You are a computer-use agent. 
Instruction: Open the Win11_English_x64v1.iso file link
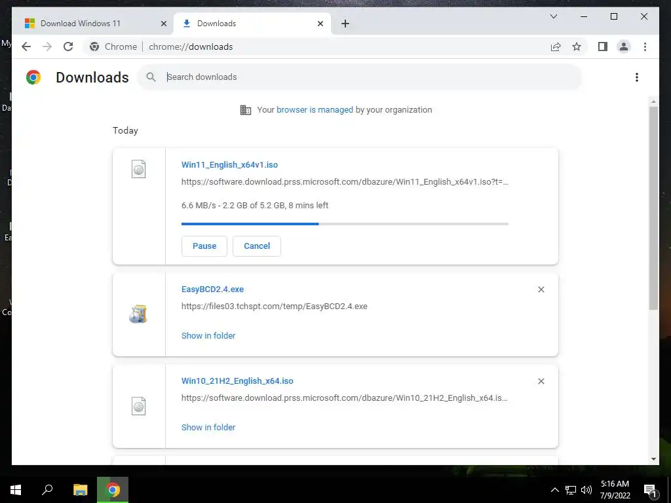pos(229,164)
